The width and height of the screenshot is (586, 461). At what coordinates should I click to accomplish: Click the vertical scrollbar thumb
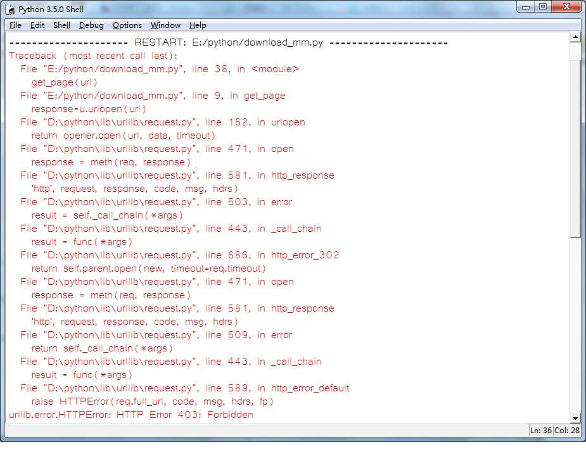click(575, 139)
